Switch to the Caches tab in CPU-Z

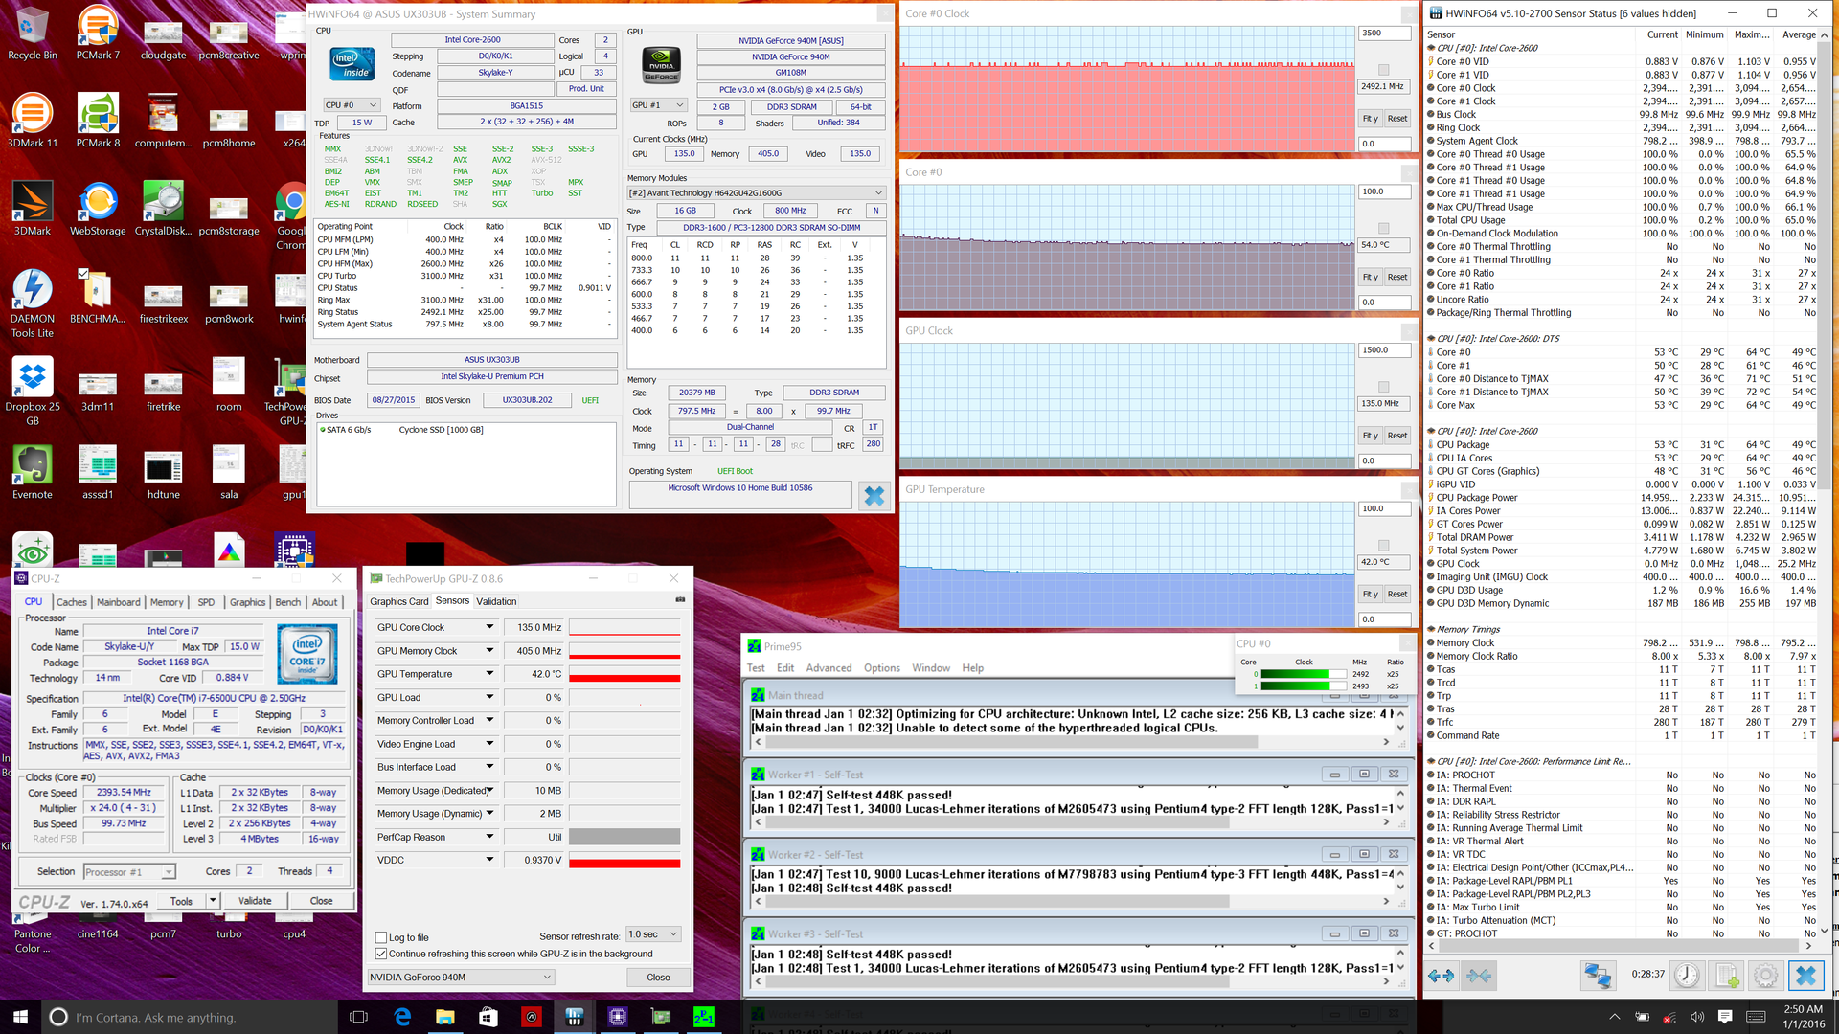point(72,602)
